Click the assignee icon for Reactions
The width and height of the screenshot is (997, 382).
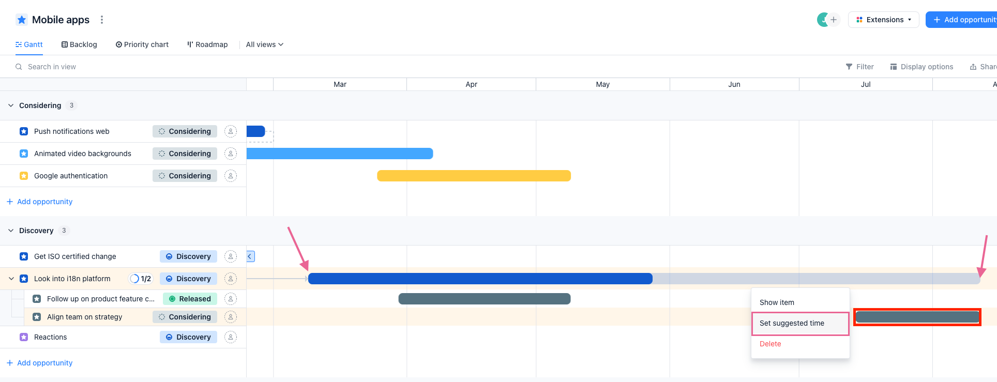click(231, 337)
